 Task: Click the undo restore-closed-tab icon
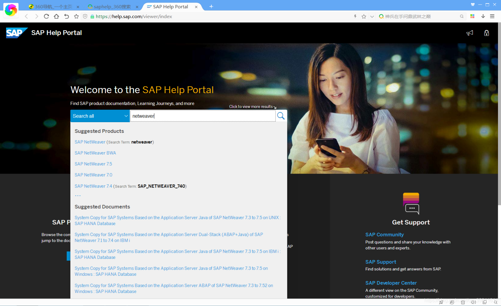67,16
